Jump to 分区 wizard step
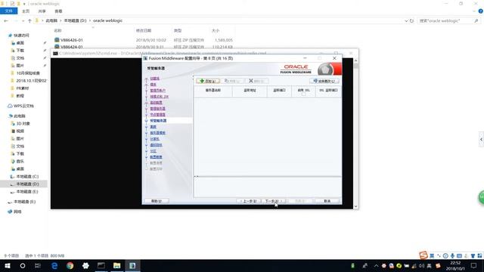This screenshot has width=484, height=272. click(153, 151)
